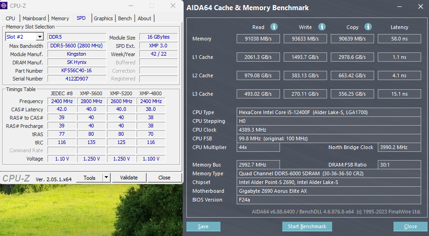Click the CPU Clock value 4389.3 MHz
Viewport: 429px width, 236px height.
pos(329,130)
